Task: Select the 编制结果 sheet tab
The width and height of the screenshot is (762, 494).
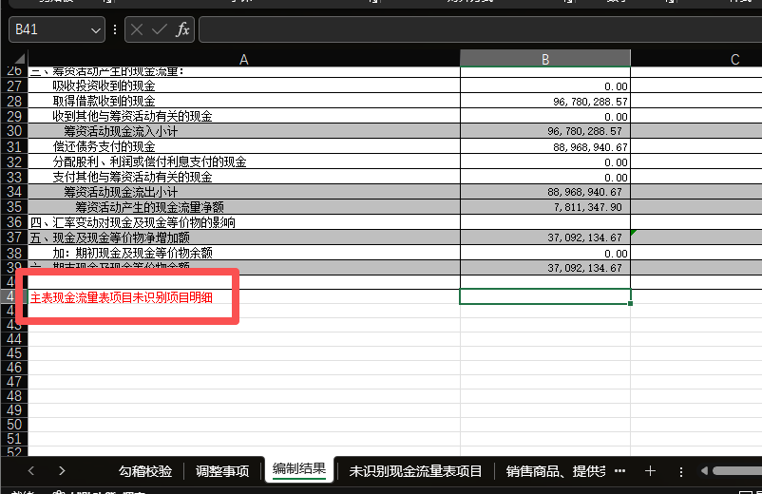Action: pyautogui.click(x=299, y=469)
